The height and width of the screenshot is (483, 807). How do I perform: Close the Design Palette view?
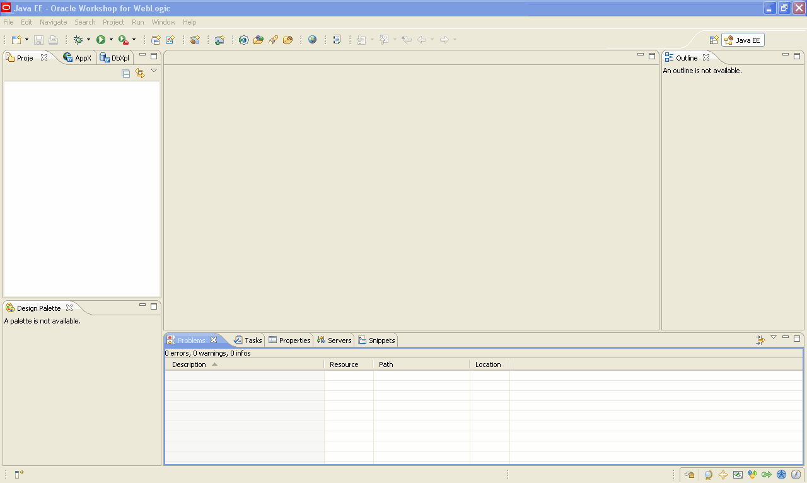[69, 308]
